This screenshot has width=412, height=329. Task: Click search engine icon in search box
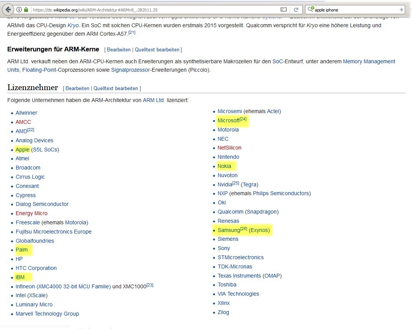pyautogui.click(x=310, y=10)
